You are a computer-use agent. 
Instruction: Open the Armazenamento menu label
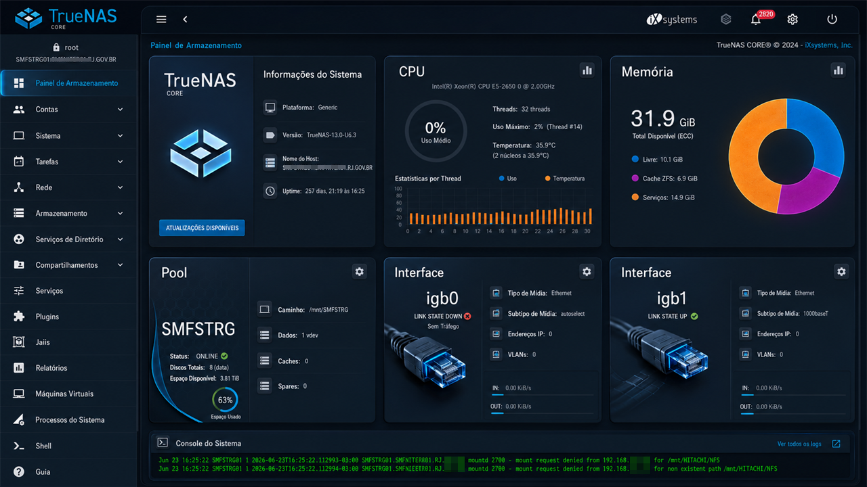pyautogui.click(x=61, y=213)
